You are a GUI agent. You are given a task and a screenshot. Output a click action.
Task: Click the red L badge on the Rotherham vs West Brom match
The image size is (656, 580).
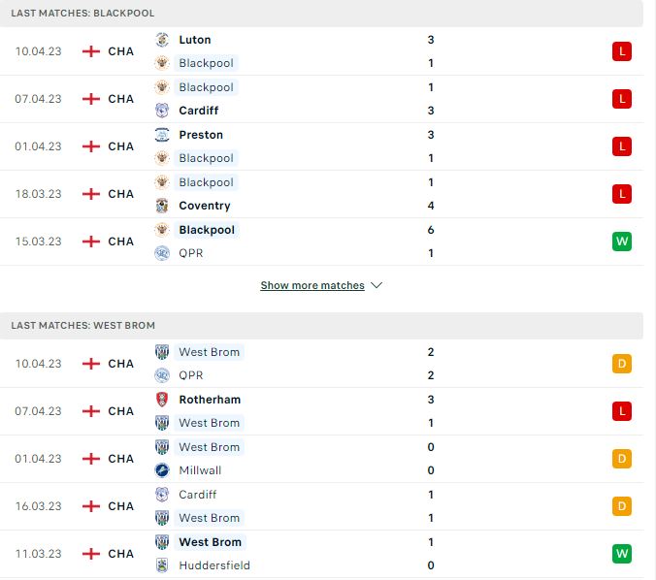[x=622, y=411]
